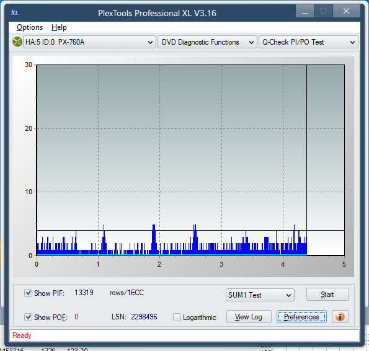
Task: Open the Q-Check PI/PO Test dropdown
Action: (308, 42)
